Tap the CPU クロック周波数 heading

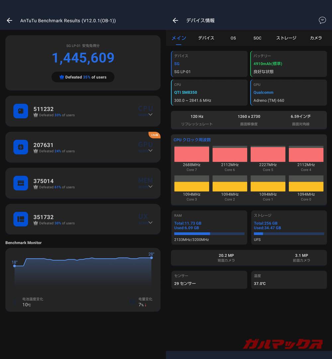pyautogui.click(x=192, y=140)
